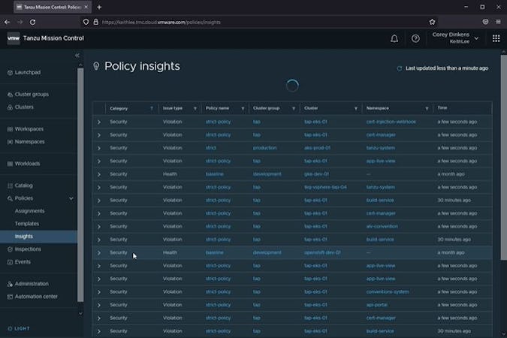Filter the Cluster column
Image resolution: width=507 pixels, height=338 pixels.
(x=356, y=108)
